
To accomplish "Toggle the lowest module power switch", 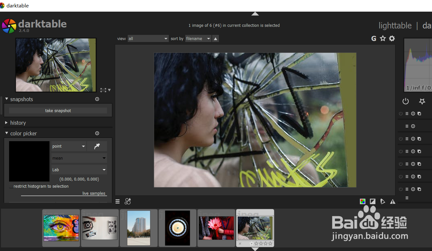I will (x=401, y=189).
